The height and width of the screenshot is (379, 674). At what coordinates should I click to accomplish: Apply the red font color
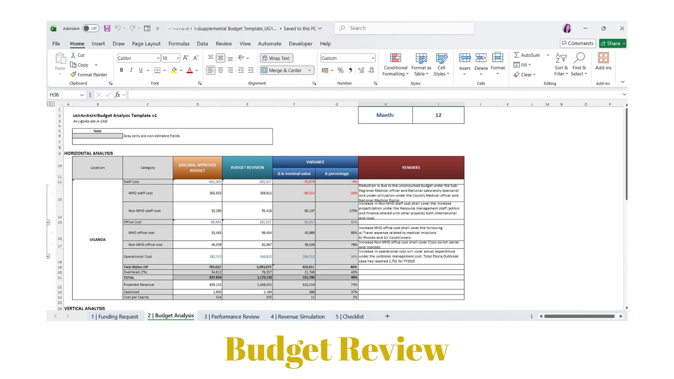(190, 70)
